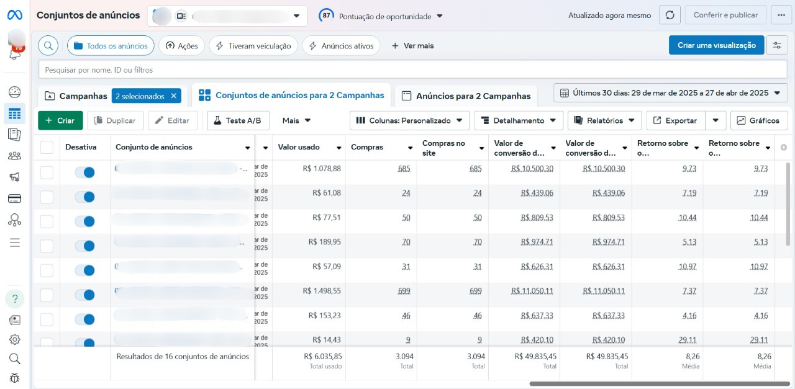Open Help question mark icon
Screen dimensions: 795x389
[15, 299]
